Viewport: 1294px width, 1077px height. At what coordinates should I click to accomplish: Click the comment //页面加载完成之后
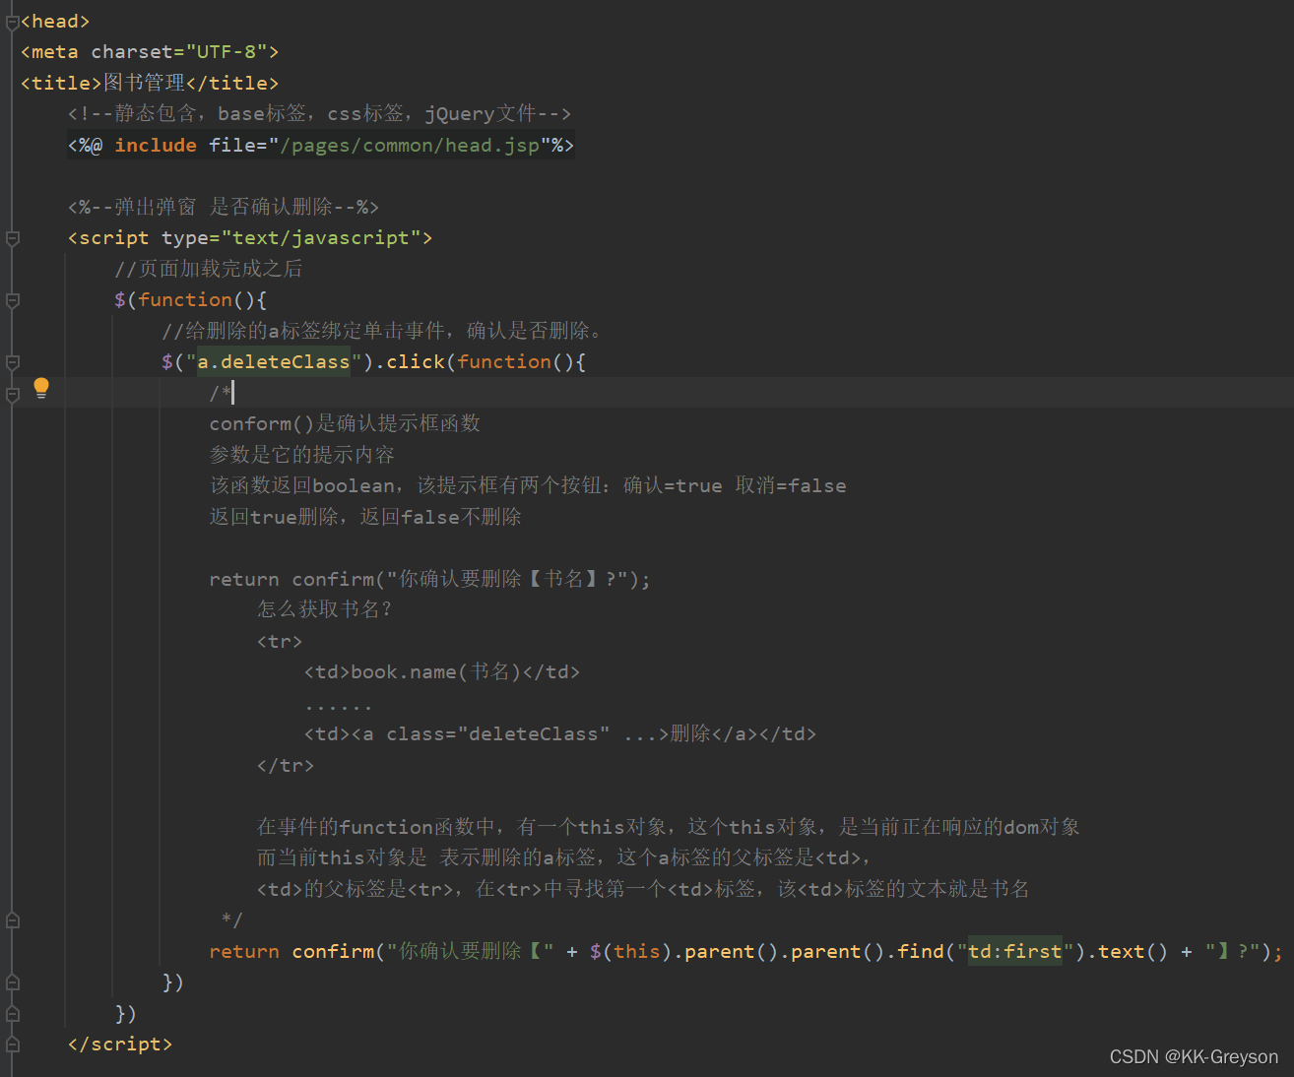click(x=209, y=269)
